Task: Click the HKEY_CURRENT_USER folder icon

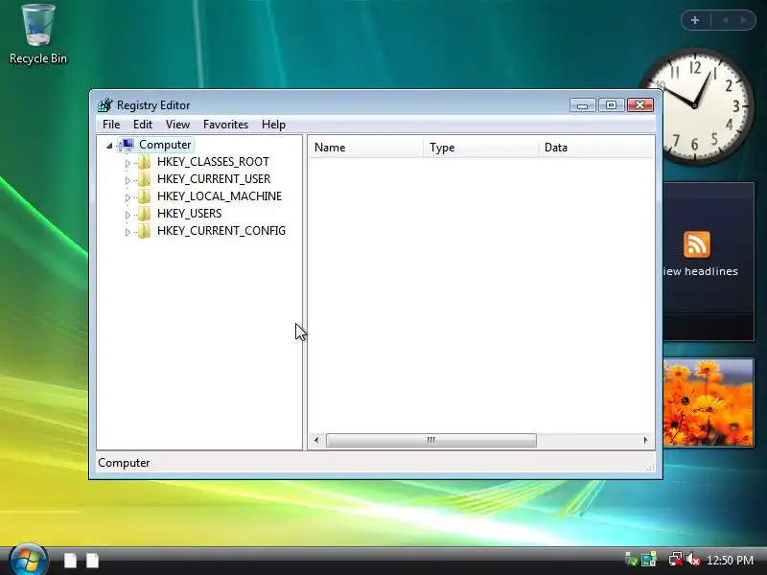Action: point(145,179)
